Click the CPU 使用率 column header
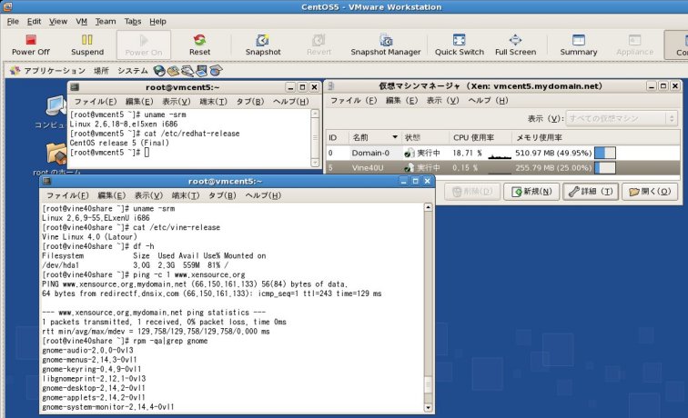Image resolution: width=688 pixels, height=418 pixels. click(x=480, y=137)
